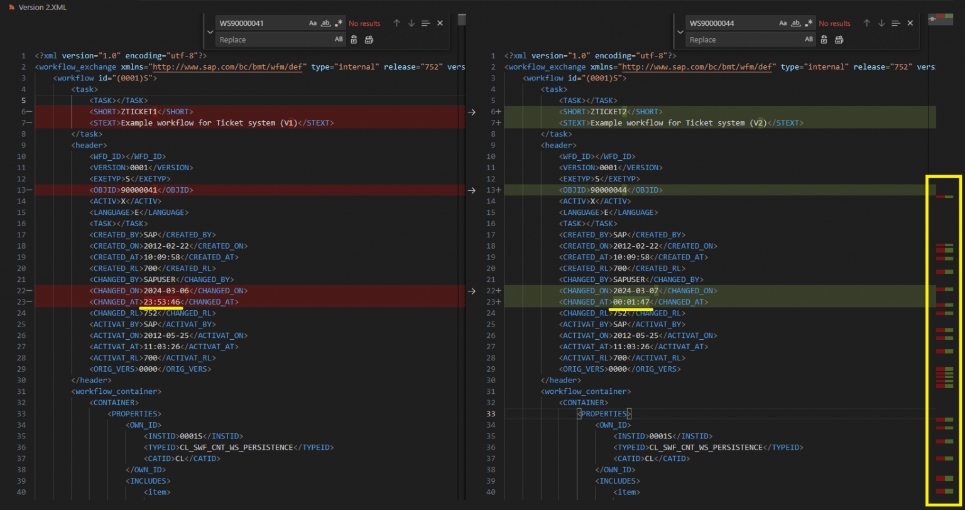Screen dimensions: 965x510
Task: Go to previous match in left find widget
Action: tap(396, 23)
